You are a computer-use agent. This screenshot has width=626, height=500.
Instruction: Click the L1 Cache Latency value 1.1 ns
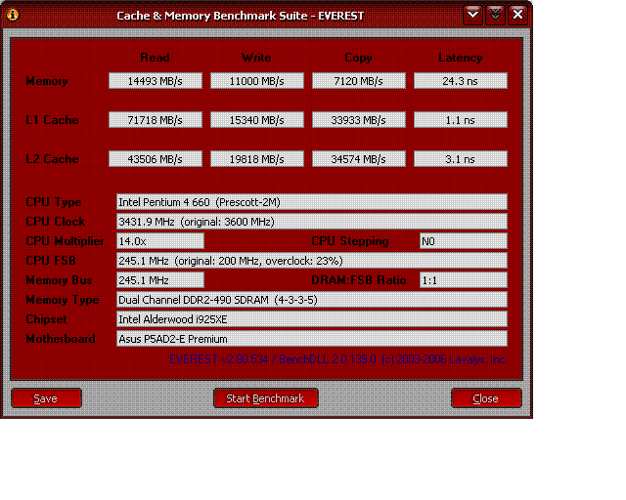[x=461, y=120]
